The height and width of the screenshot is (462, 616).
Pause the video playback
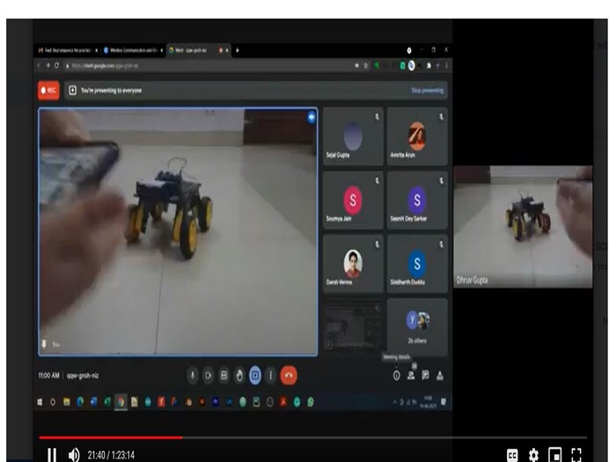52,455
